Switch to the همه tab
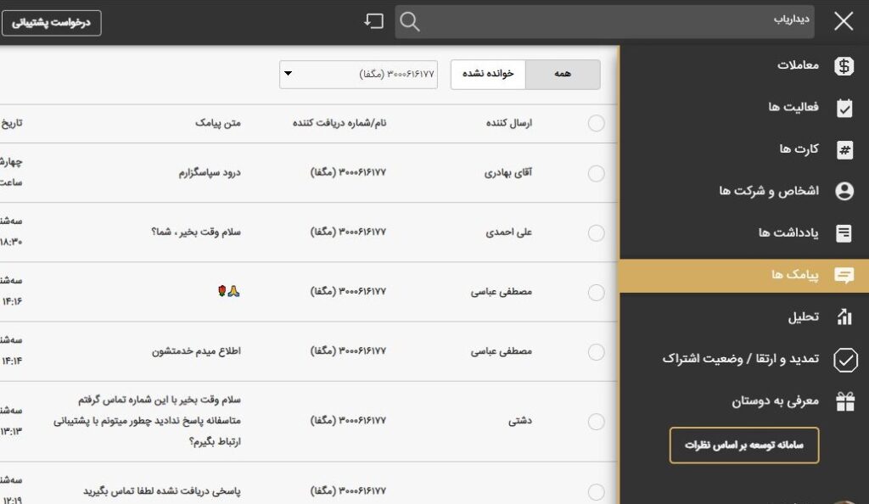Image resolution: width=869 pixels, height=504 pixels. coord(563,74)
